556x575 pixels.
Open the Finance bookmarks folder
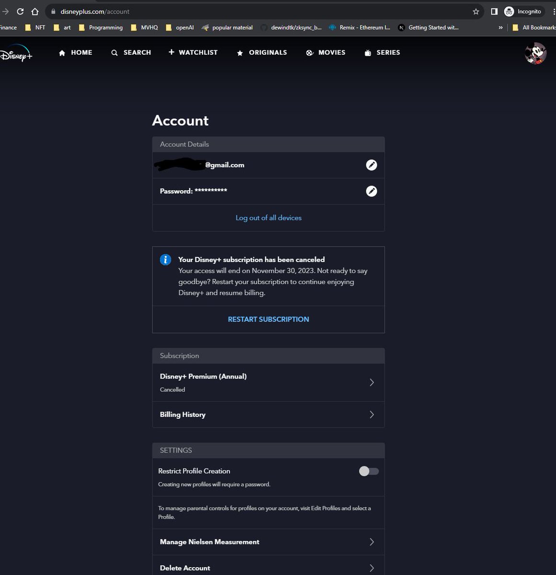click(x=8, y=28)
